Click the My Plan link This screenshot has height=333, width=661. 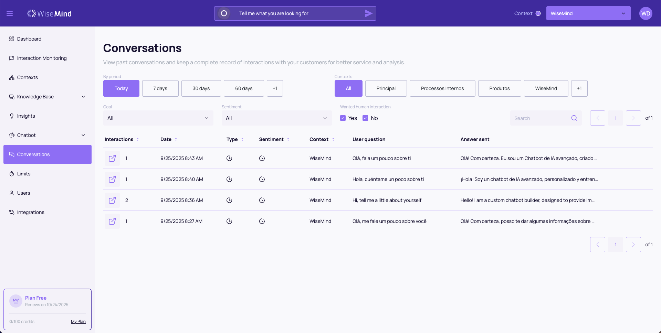coord(78,322)
